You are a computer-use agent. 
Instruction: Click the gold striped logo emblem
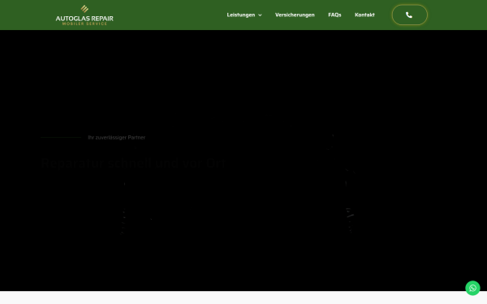coord(84,9)
